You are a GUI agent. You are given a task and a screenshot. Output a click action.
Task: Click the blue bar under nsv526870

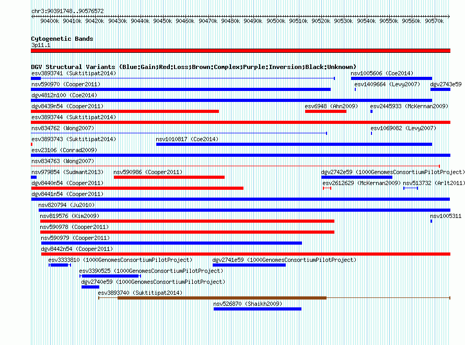tap(258, 309)
